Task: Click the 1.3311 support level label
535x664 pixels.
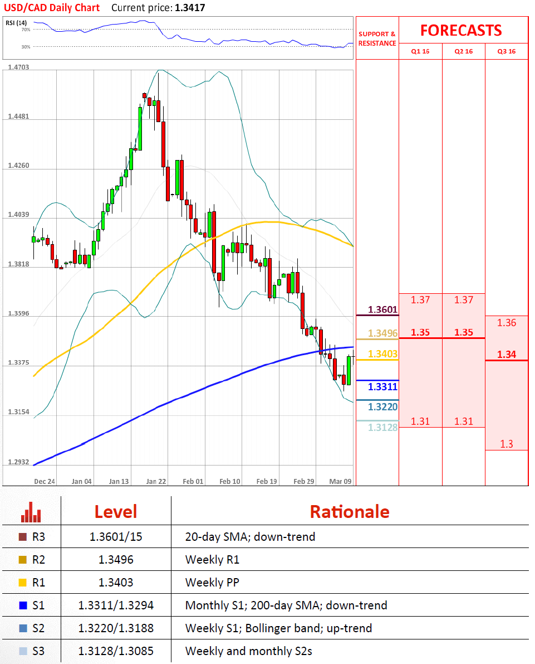Action: [x=382, y=386]
